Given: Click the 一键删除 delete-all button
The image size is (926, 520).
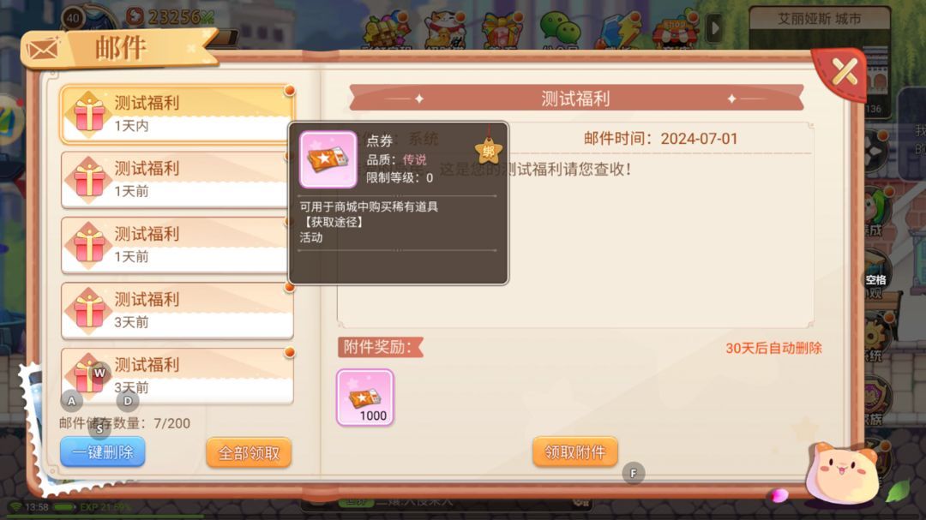Looking at the screenshot, I should point(103,452).
